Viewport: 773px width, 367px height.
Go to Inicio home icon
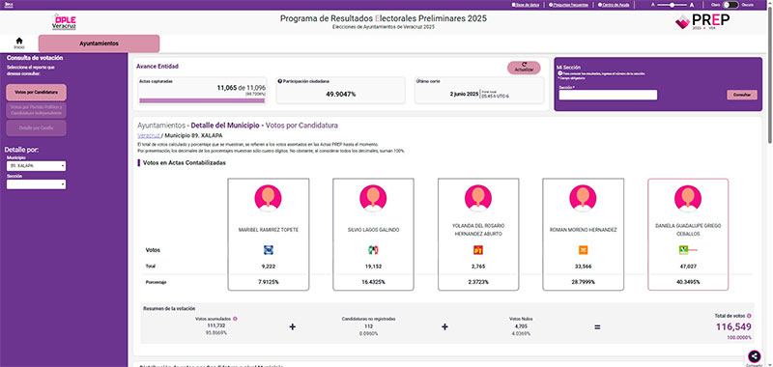pyautogui.click(x=19, y=41)
